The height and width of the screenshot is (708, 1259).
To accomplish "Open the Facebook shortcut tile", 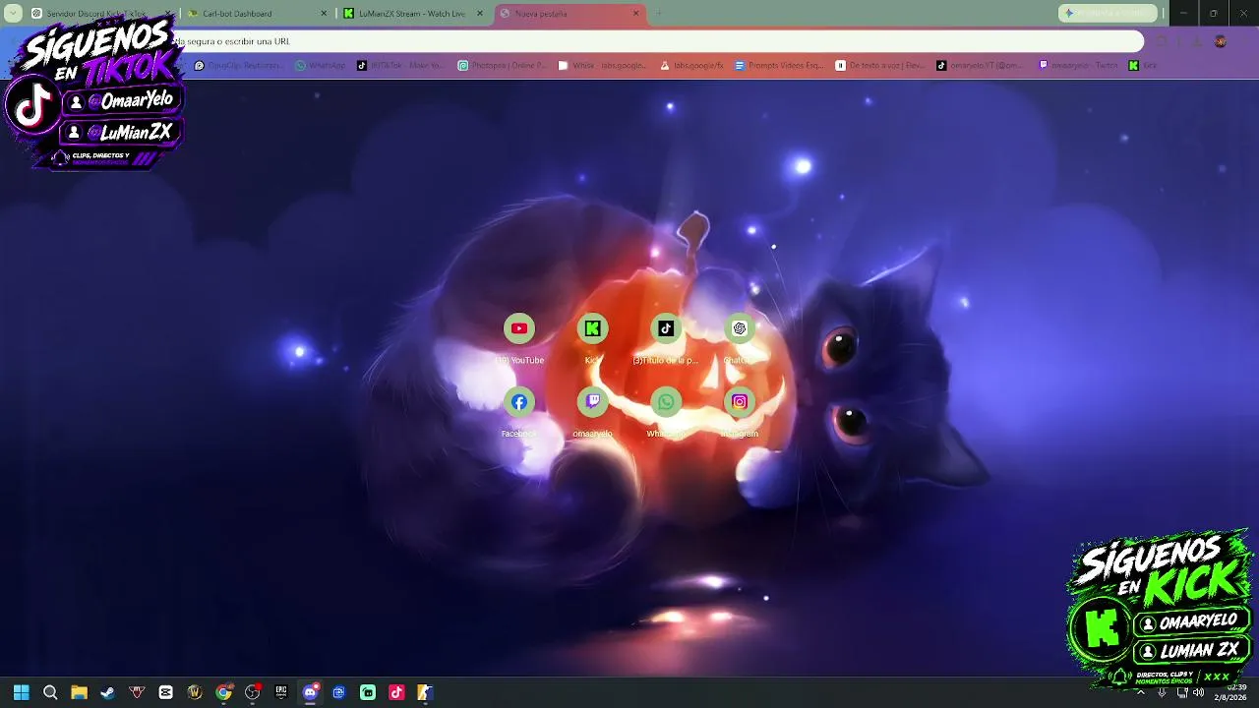I will (x=519, y=411).
